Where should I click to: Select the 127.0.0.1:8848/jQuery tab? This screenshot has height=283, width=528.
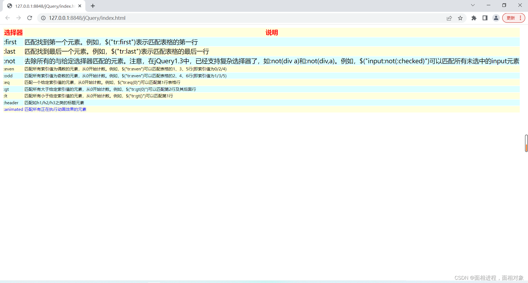pyautogui.click(x=44, y=6)
